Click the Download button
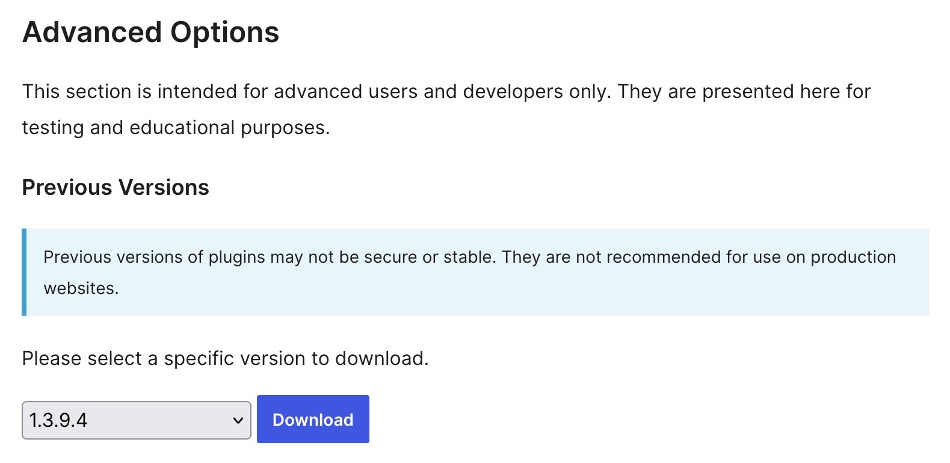This screenshot has width=950, height=463. tap(313, 419)
